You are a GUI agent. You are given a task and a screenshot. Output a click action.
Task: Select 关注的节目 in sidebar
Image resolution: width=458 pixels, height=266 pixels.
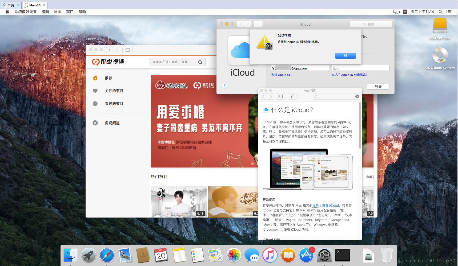coord(114,91)
